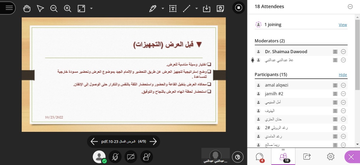Click the download slide icon
The width and height of the screenshot is (360, 165).
click(206, 8)
